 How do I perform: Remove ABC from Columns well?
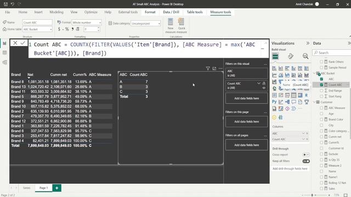(x=307, y=134)
